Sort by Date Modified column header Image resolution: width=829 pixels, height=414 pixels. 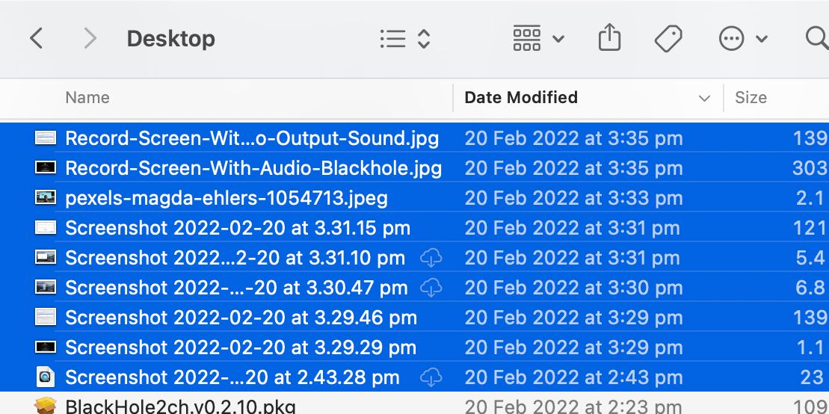coord(521,98)
